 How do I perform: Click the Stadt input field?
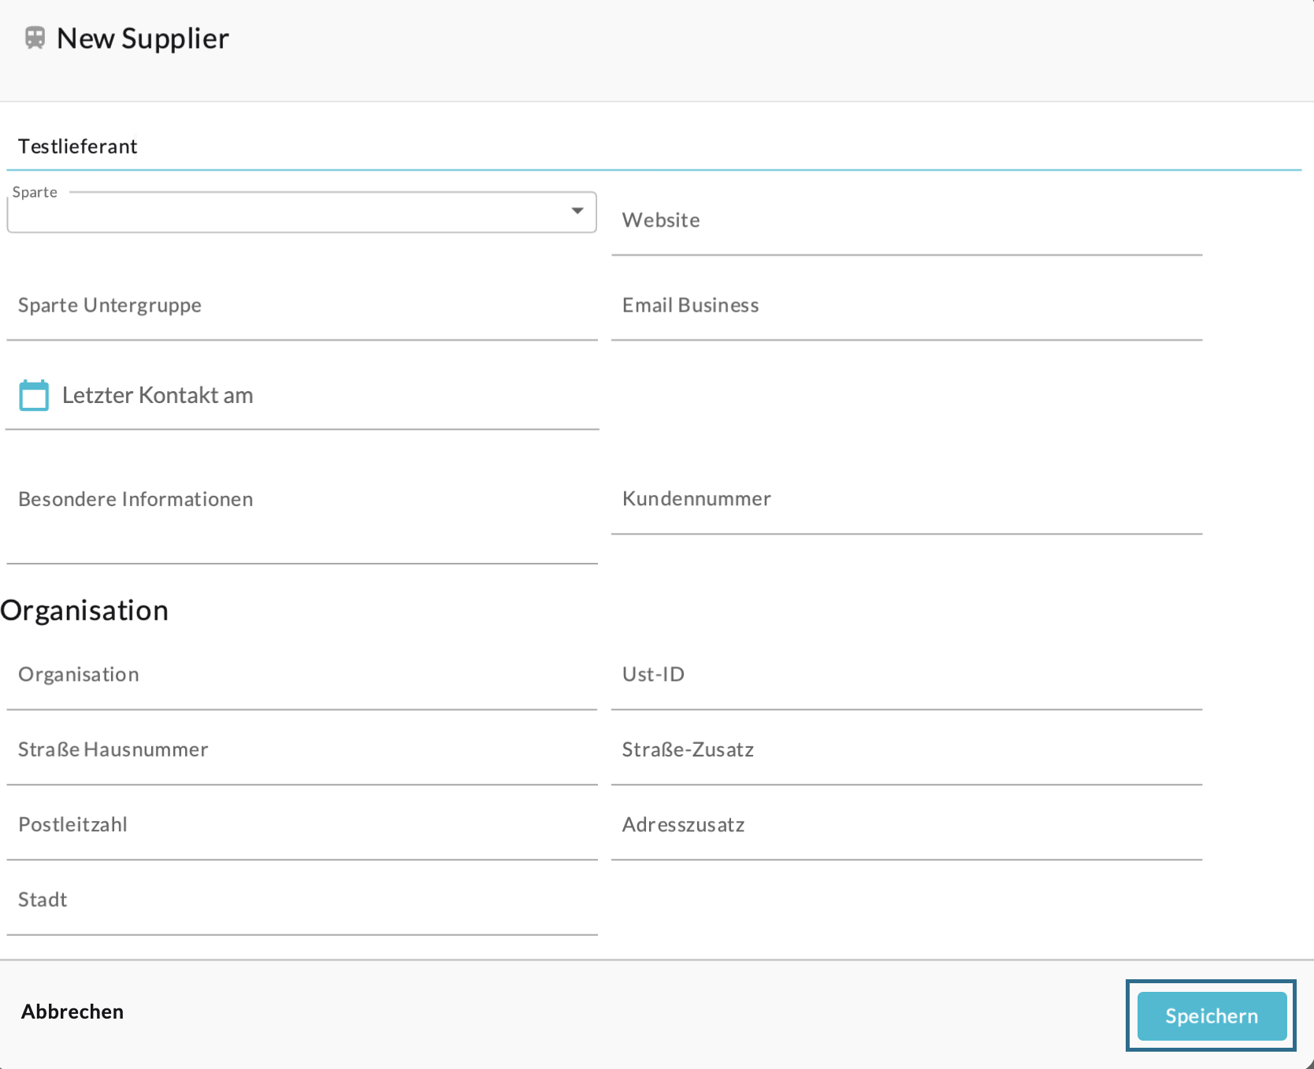point(302,900)
